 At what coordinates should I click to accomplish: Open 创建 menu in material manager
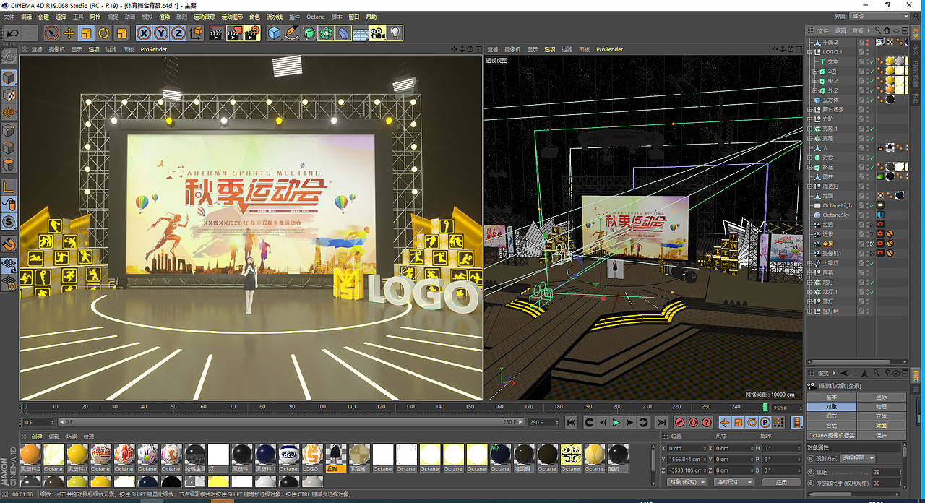(37, 437)
